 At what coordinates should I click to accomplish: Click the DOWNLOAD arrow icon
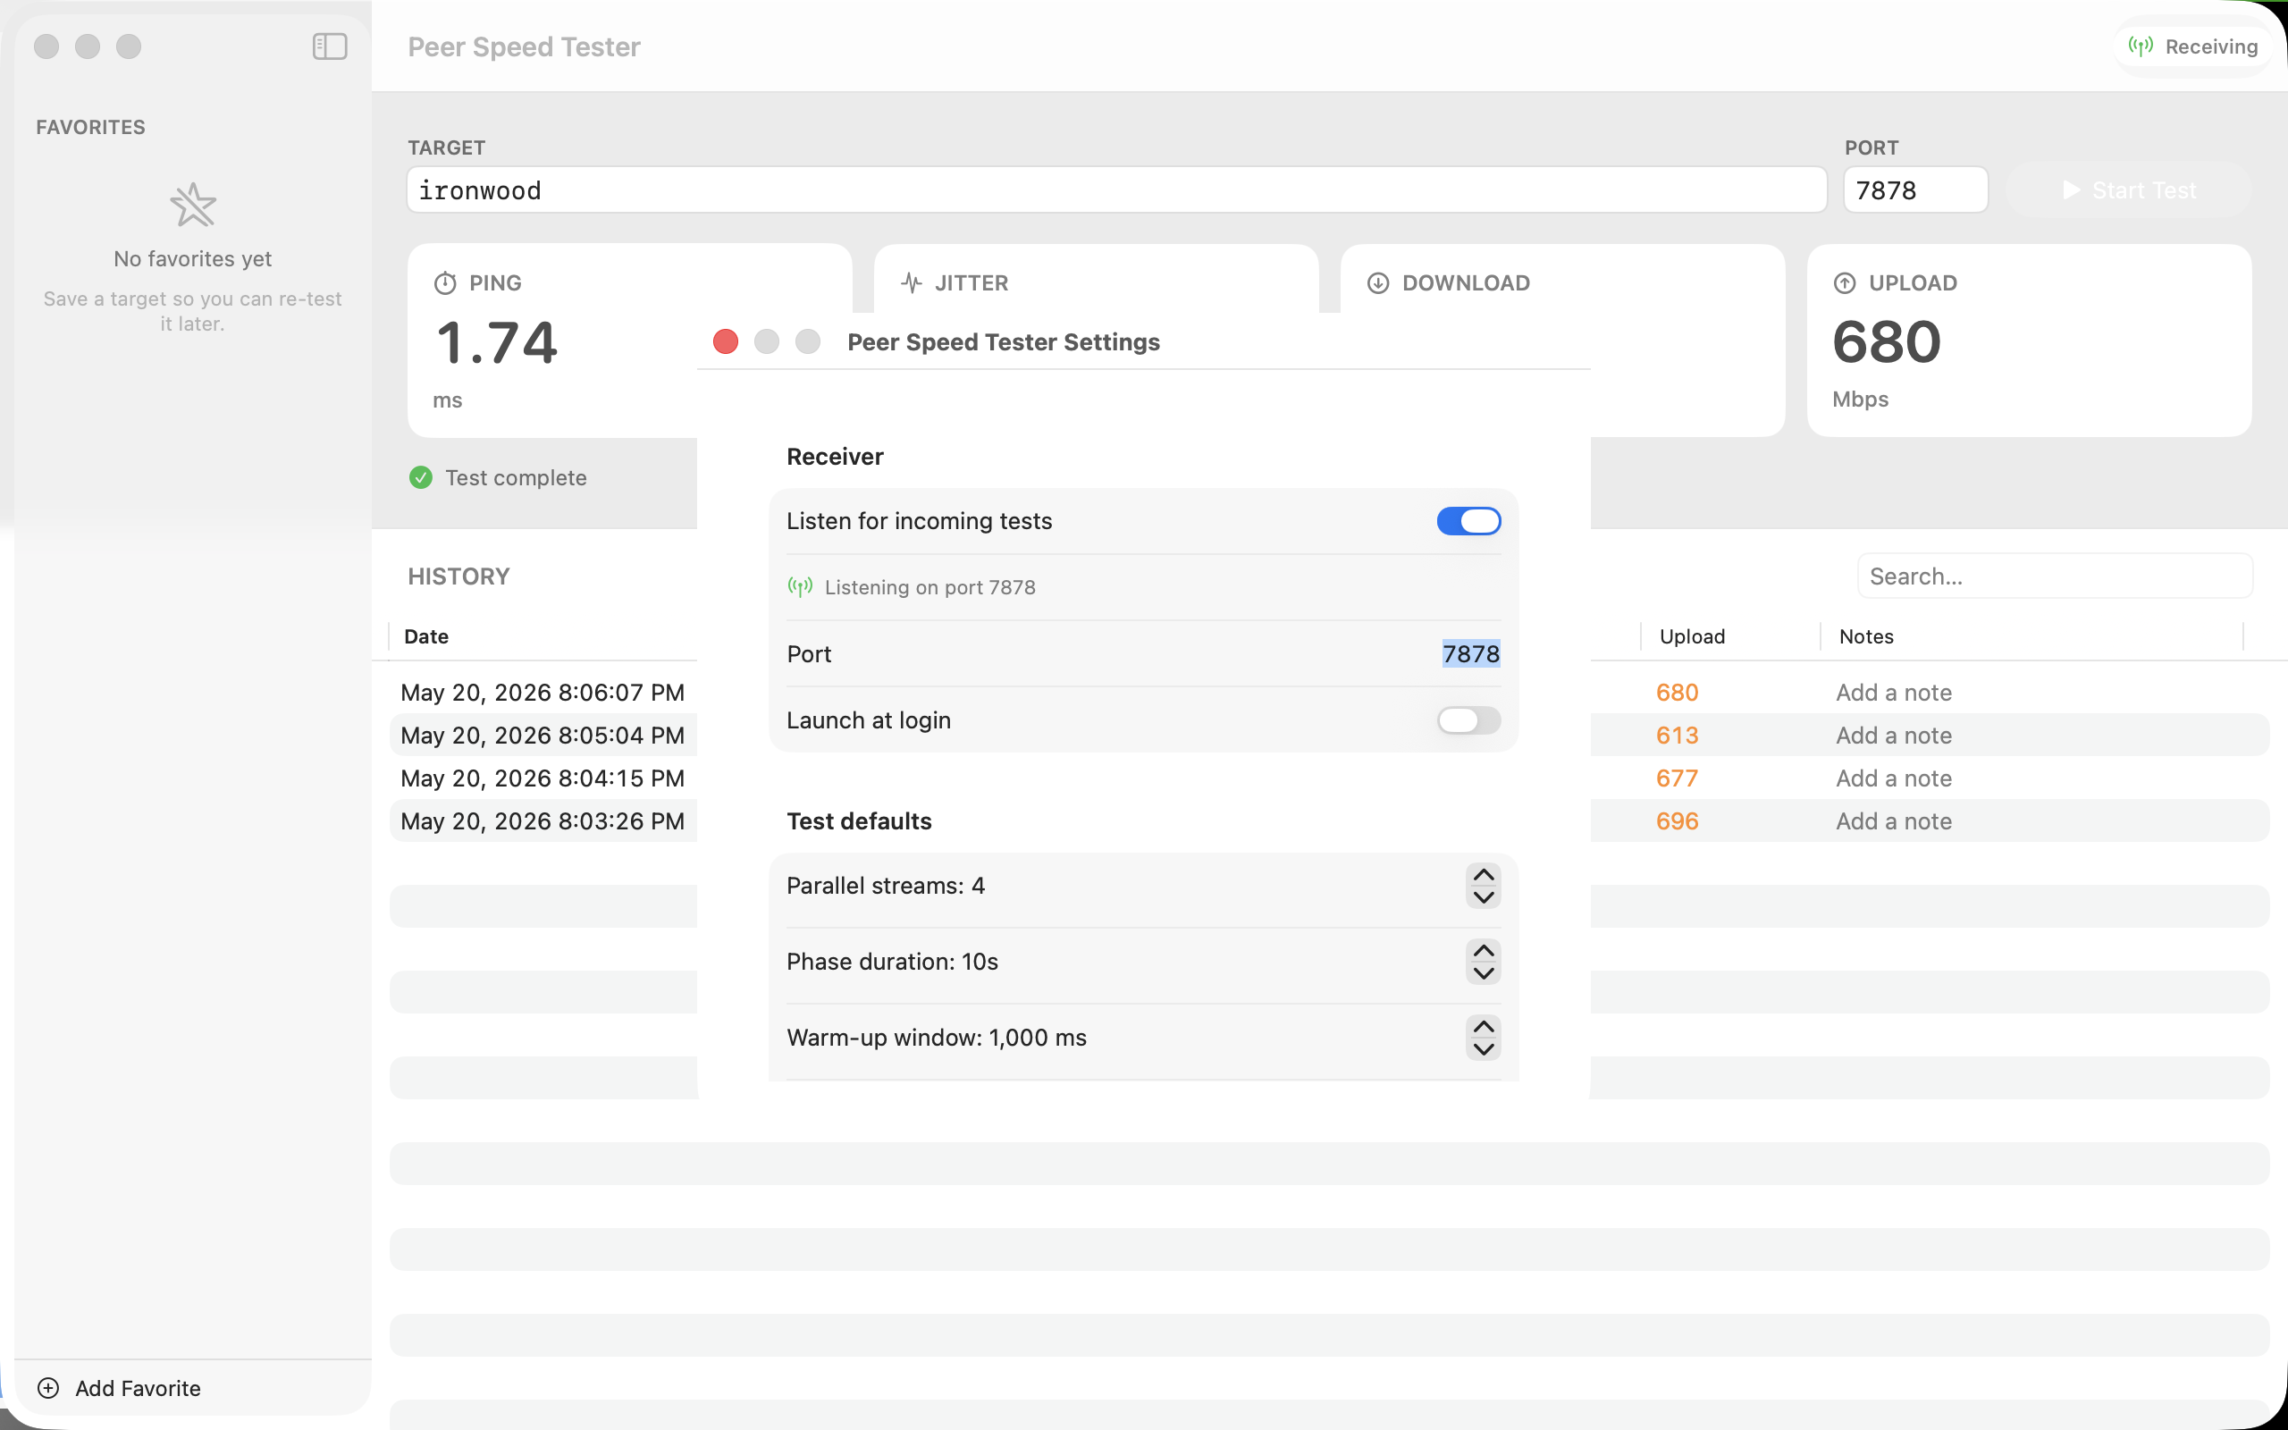tap(1378, 282)
